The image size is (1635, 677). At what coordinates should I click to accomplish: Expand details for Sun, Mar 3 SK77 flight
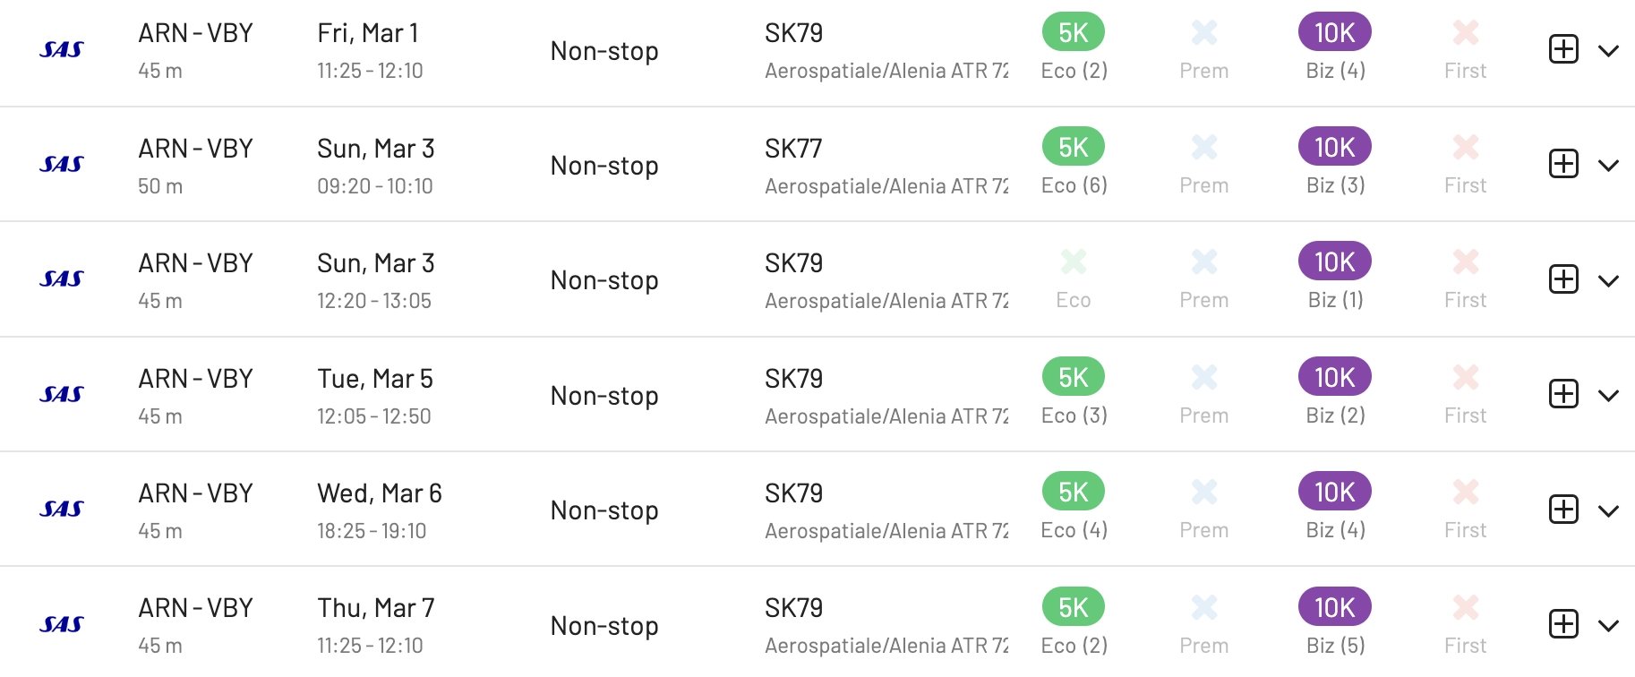coord(1608,166)
